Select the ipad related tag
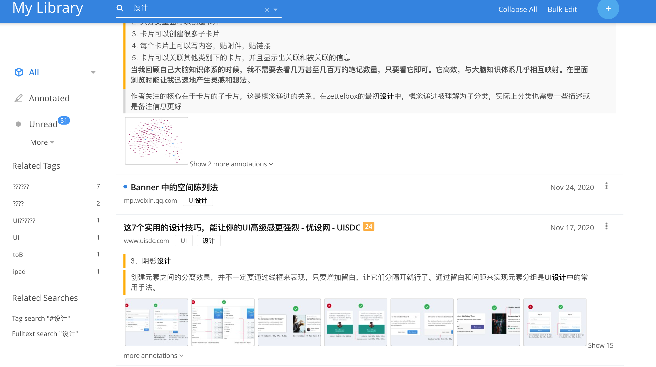 pos(19,271)
